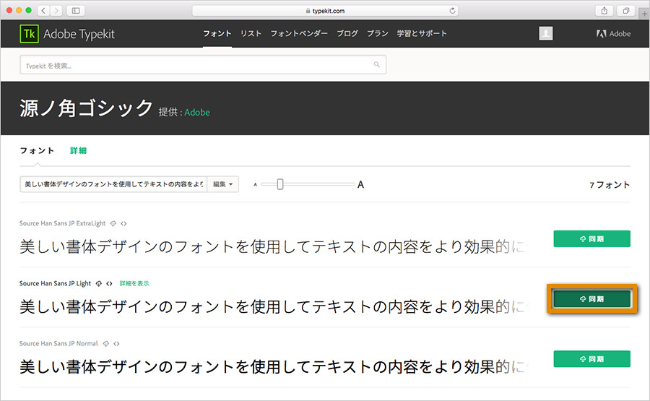Go forward with Safari's forward arrow
Screen dimensions: 650x401
point(56,10)
